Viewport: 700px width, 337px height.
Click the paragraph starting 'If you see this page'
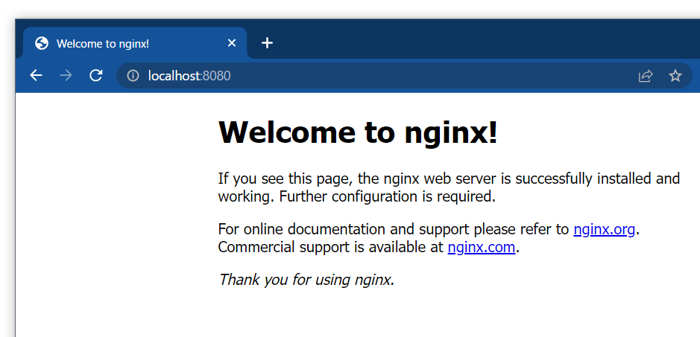pyautogui.click(x=449, y=187)
